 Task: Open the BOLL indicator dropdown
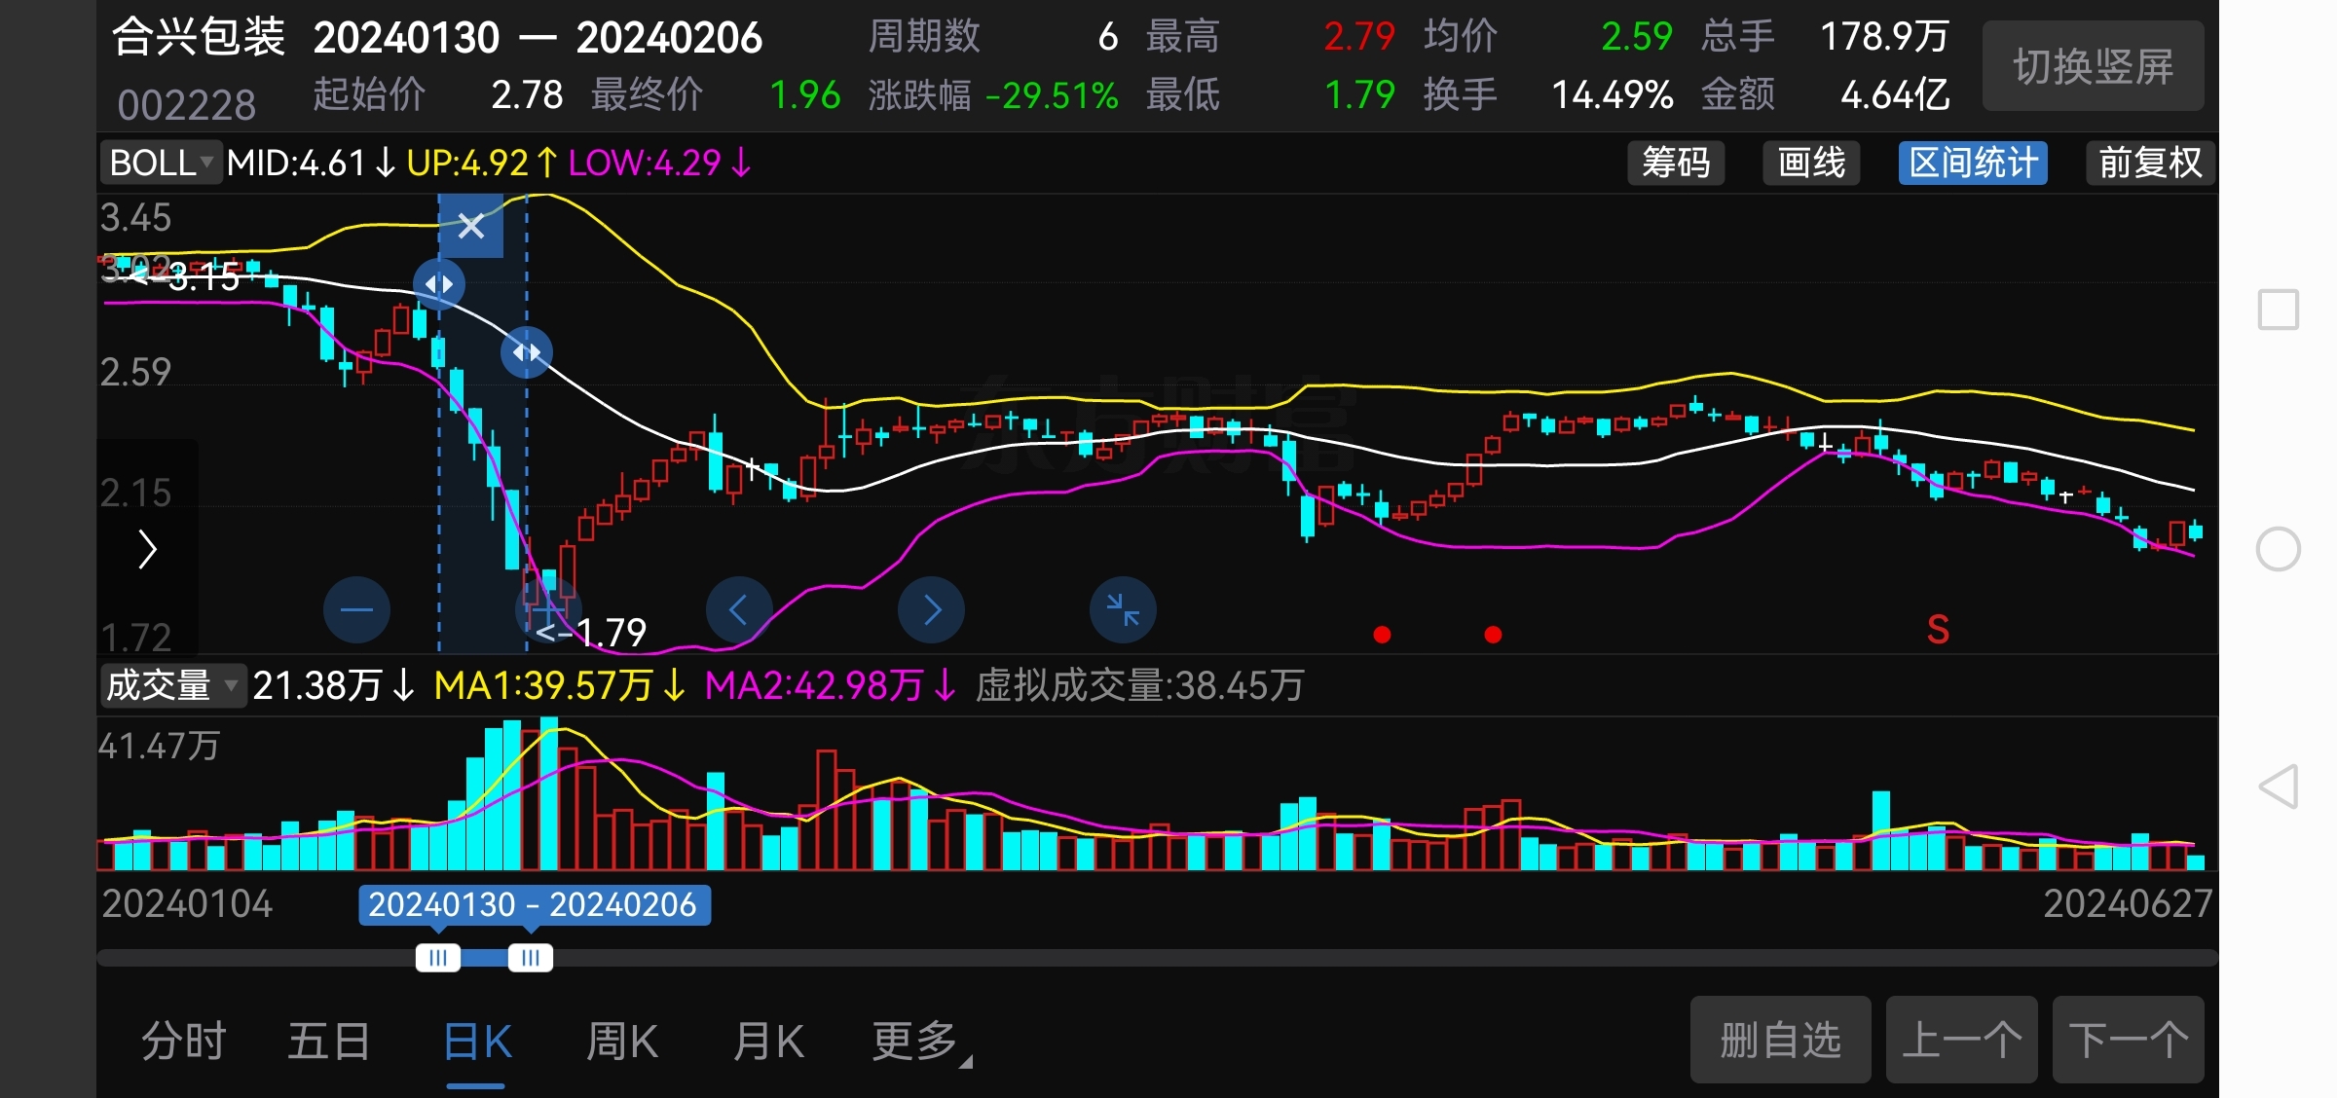[x=162, y=163]
